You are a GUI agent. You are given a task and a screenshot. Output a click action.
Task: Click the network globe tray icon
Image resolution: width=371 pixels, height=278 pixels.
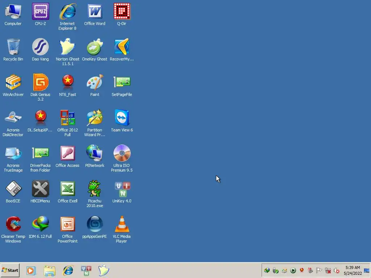click(x=267, y=270)
